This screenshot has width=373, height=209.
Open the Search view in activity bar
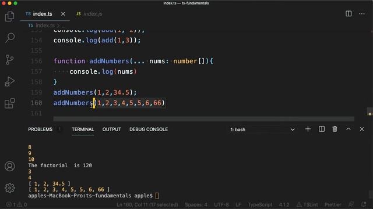[x=10, y=38]
